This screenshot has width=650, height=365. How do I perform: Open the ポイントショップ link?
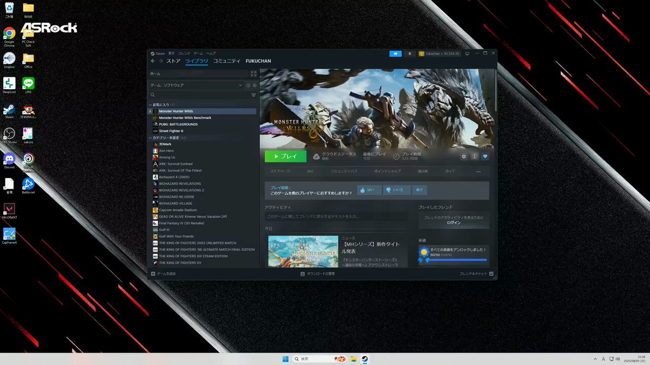click(x=387, y=171)
